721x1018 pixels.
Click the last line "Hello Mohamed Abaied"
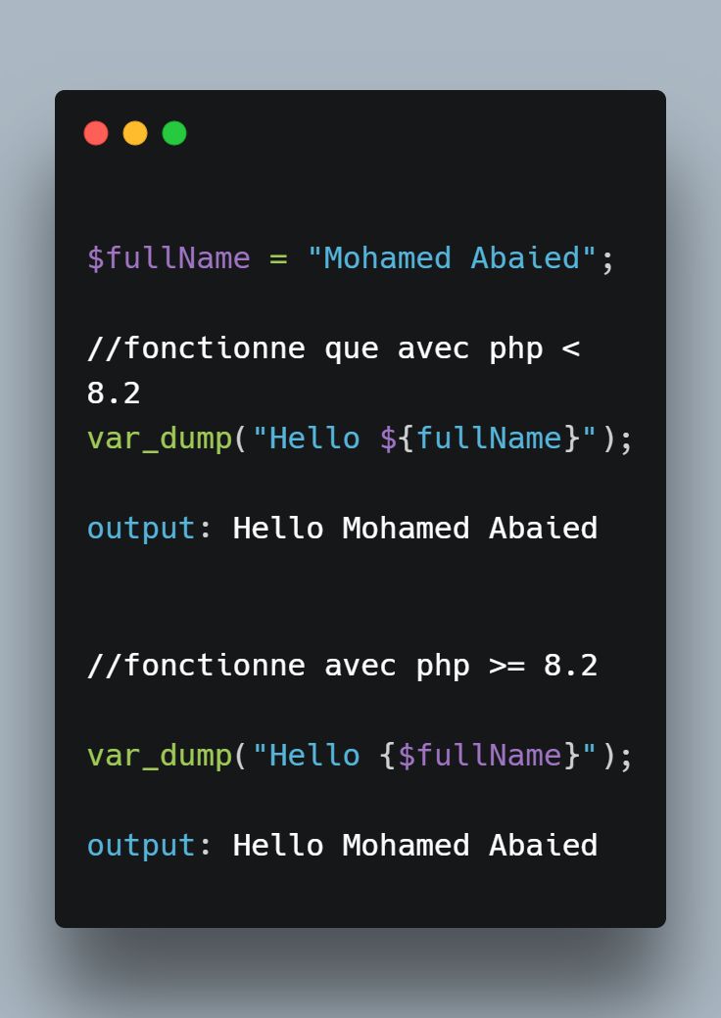click(415, 845)
